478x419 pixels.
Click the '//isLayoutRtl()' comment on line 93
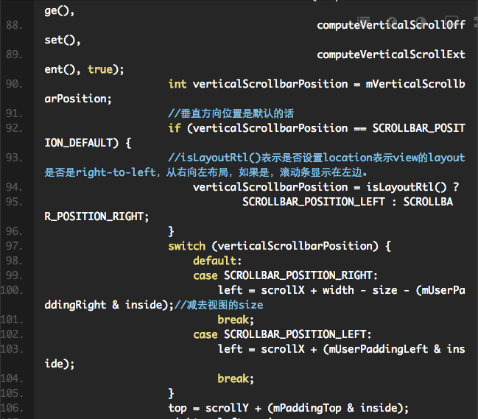click(214, 158)
